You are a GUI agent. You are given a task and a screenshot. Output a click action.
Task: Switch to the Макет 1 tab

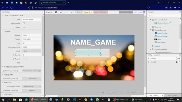click(x=87, y=12)
